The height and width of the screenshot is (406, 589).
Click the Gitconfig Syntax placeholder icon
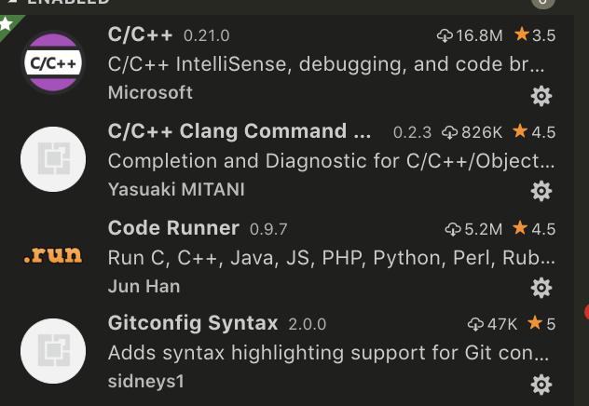tap(53, 351)
